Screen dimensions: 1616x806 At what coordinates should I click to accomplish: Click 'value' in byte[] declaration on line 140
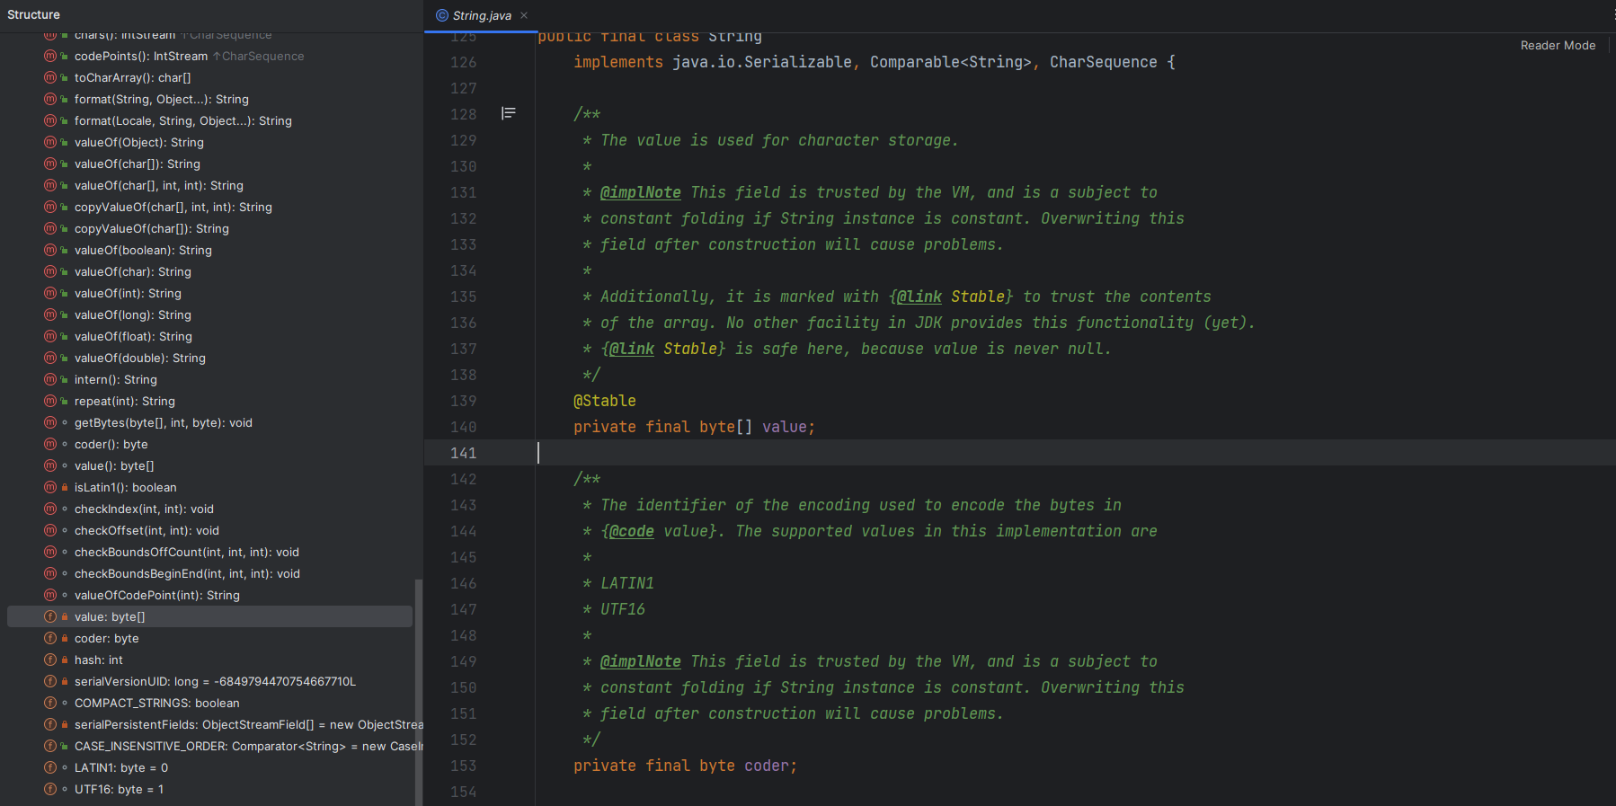(x=785, y=427)
